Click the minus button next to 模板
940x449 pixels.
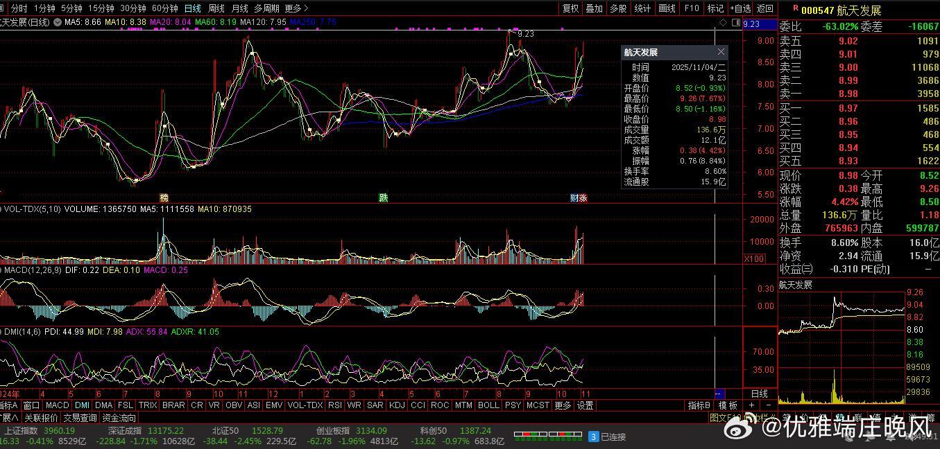(x=768, y=405)
